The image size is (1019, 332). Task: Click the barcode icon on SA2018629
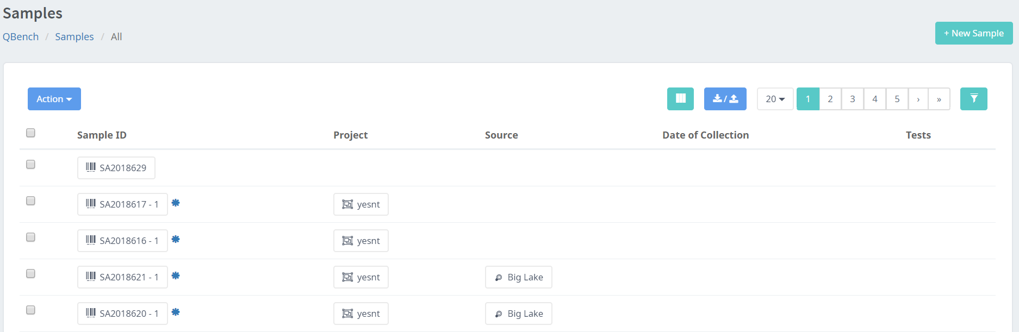click(91, 167)
